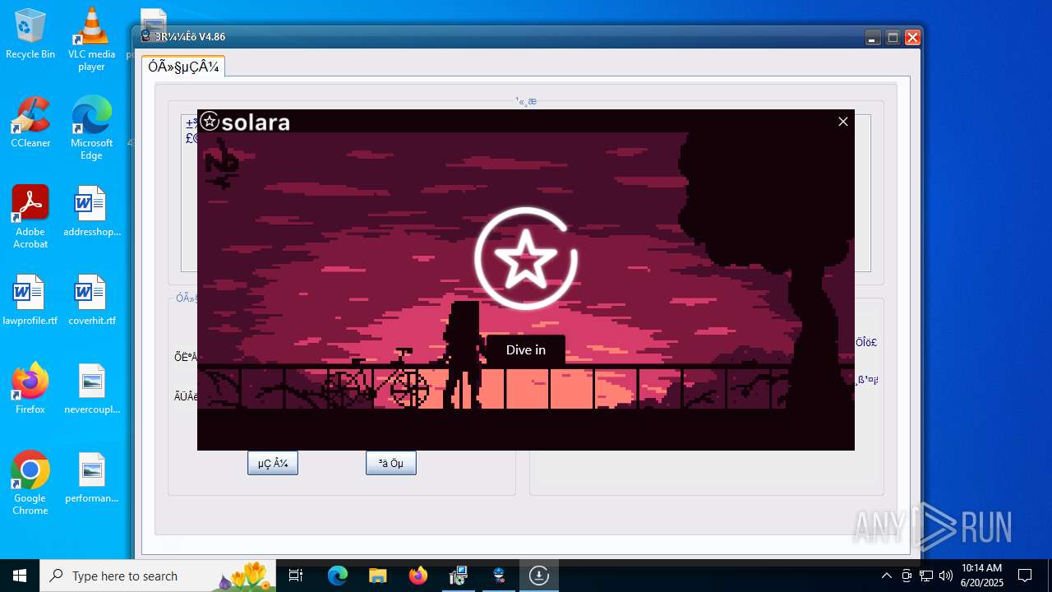This screenshot has height=592, width=1052.
Task: Click the solara star logo icon
Action: tap(210, 122)
